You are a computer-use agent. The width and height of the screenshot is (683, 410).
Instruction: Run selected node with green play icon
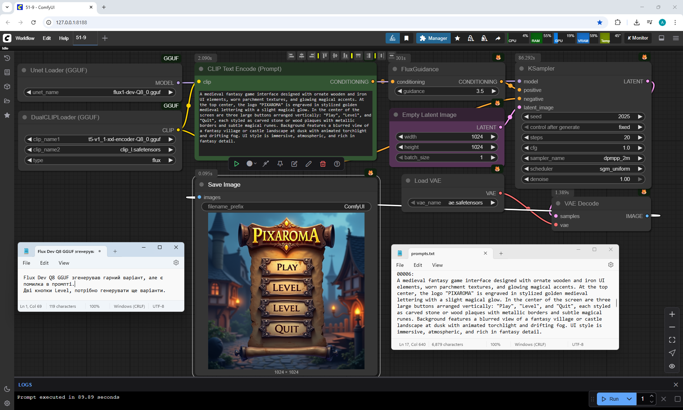[x=237, y=164]
